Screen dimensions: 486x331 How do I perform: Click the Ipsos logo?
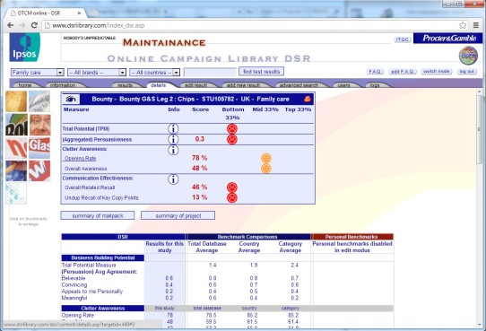[25, 48]
